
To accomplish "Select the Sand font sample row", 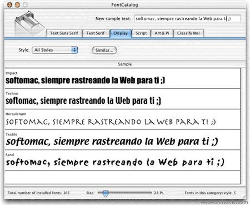I will point(122,160).
